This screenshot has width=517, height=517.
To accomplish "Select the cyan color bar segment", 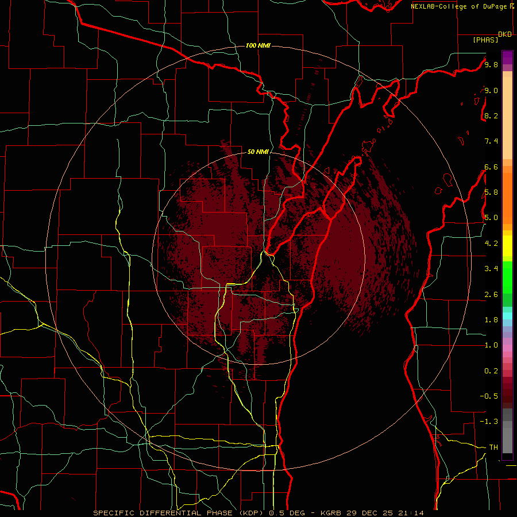I will click(507, 316).
